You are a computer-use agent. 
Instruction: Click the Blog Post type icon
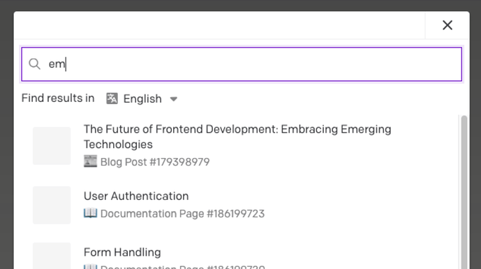point(90,161)
